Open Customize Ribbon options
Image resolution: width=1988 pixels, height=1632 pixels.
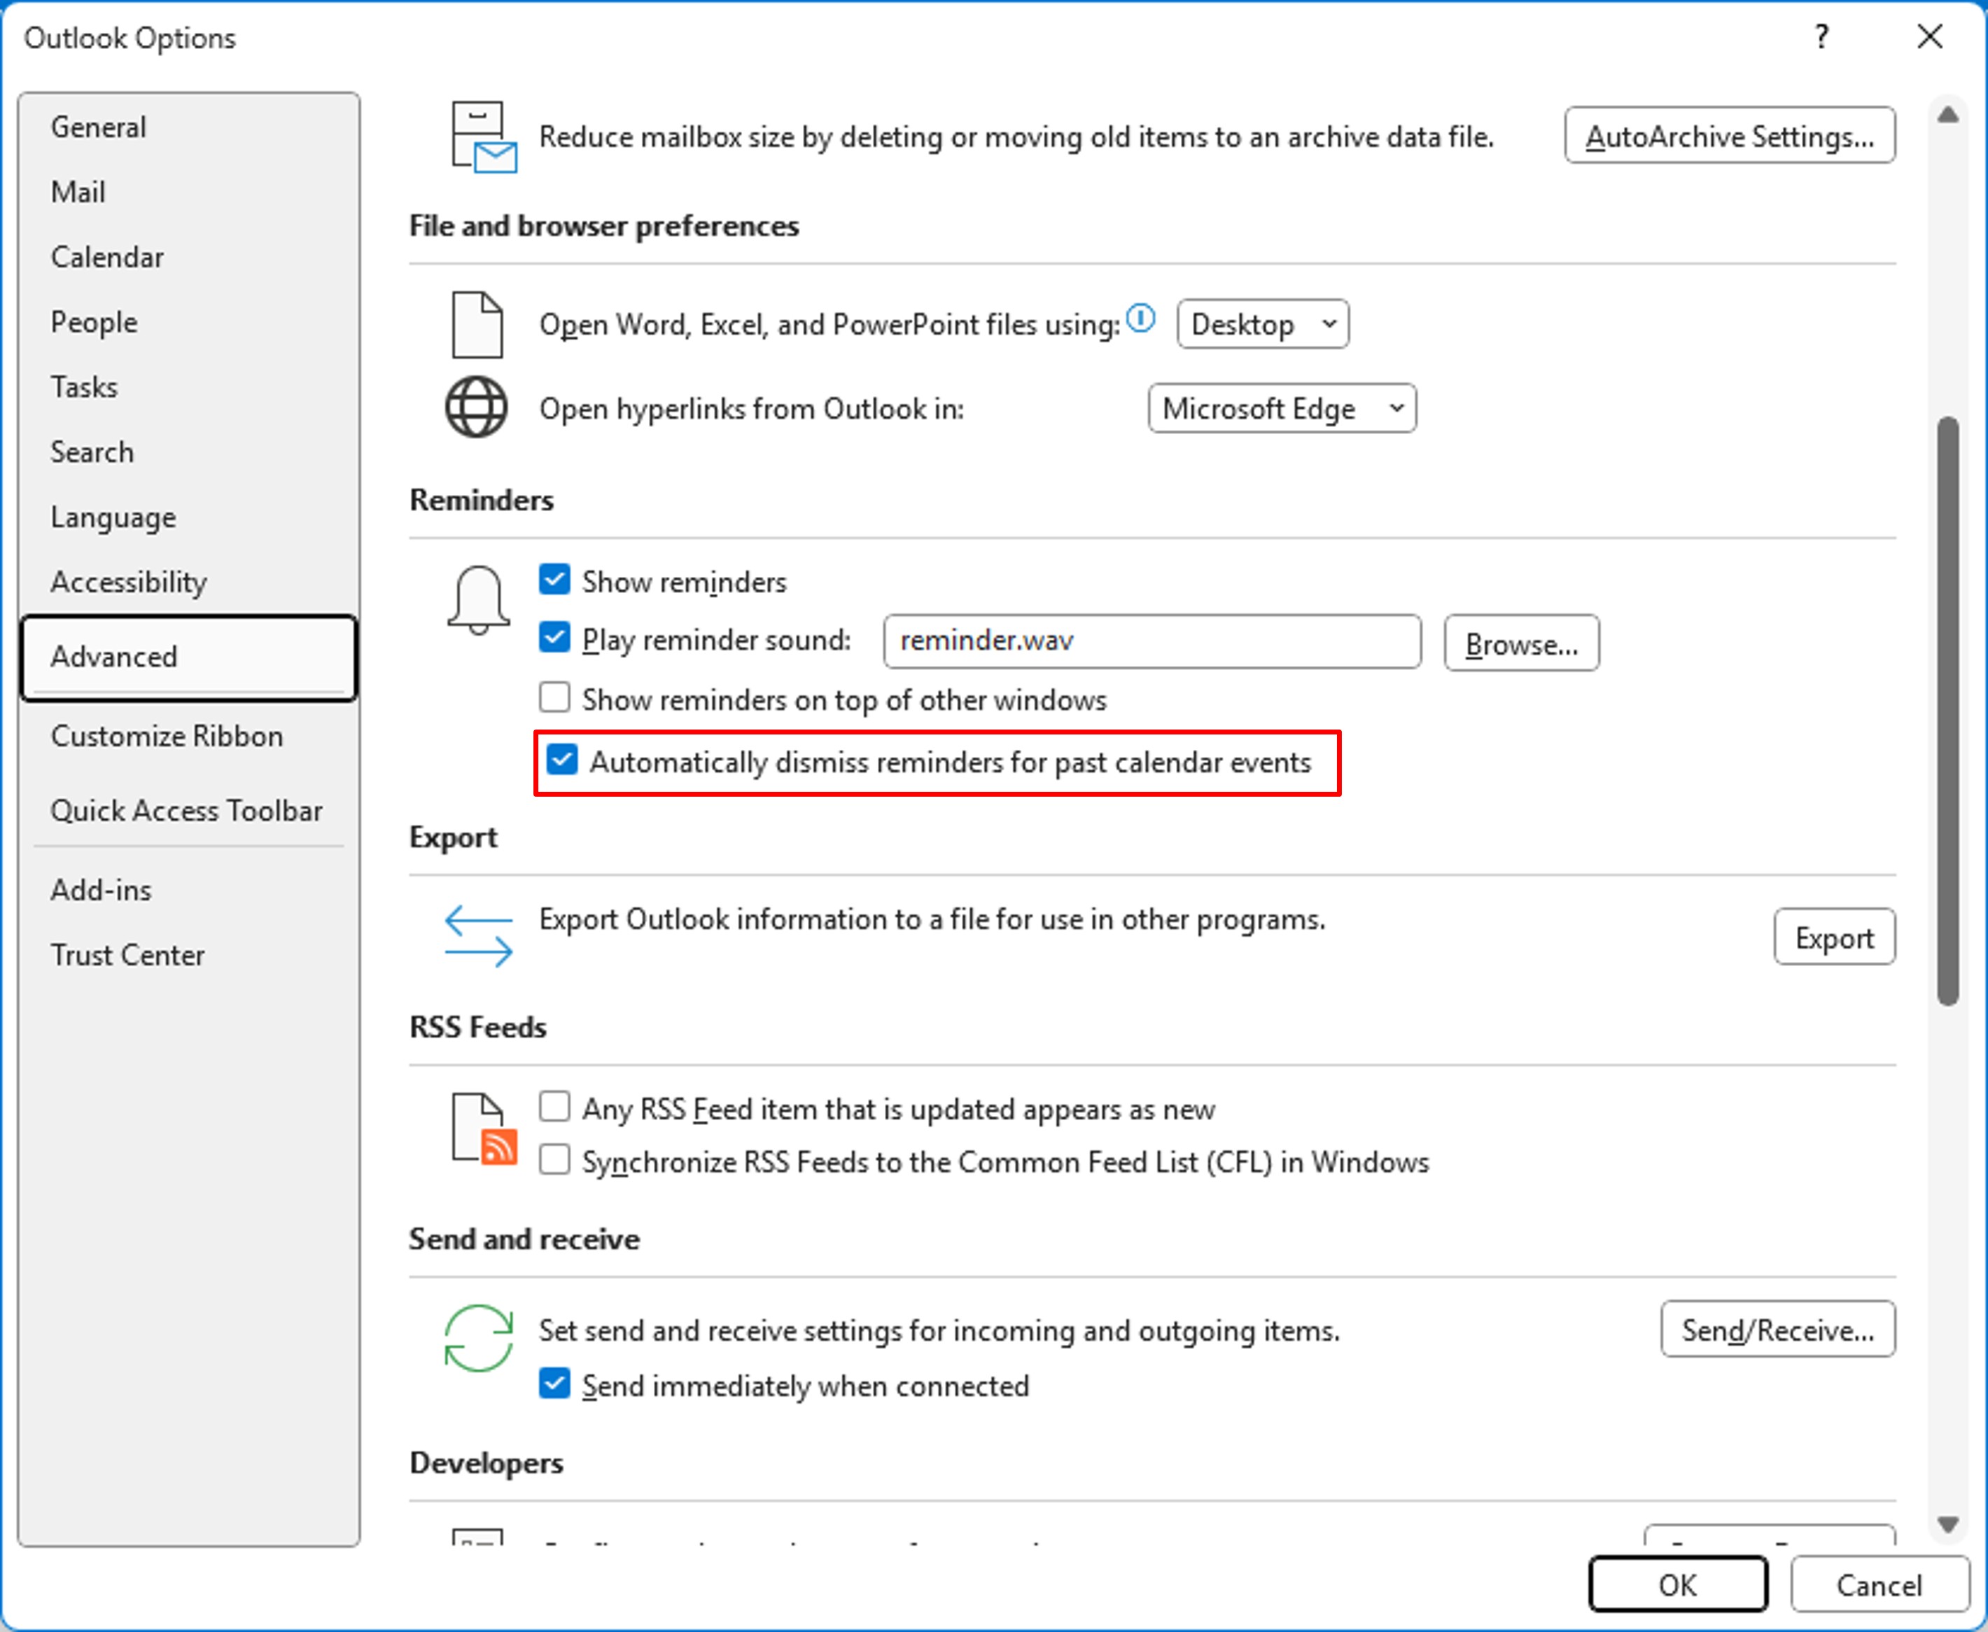189,736
